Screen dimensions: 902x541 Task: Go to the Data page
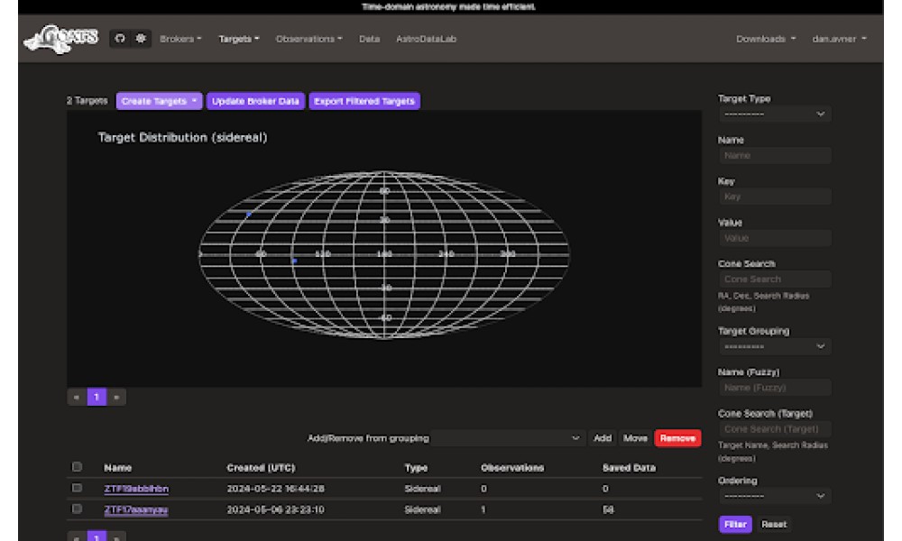point(369,39)
